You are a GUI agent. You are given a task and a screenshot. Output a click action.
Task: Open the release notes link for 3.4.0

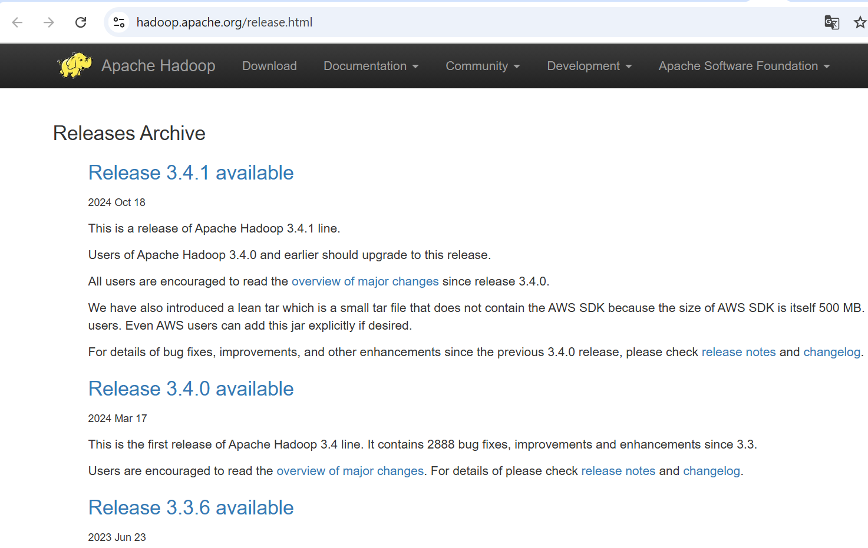(x=618, y=471)
